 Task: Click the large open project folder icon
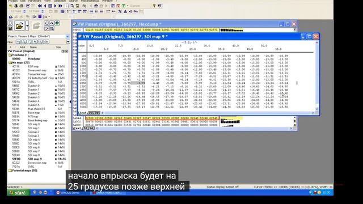[19, 25]
